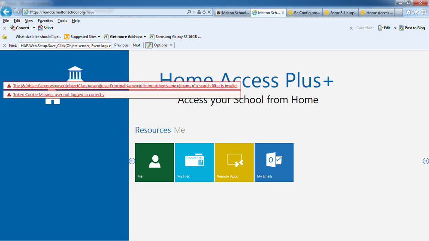Expand the Convert dropdown arrow
This screenshot has height=241, width=429.
click(x=34, y=28)
